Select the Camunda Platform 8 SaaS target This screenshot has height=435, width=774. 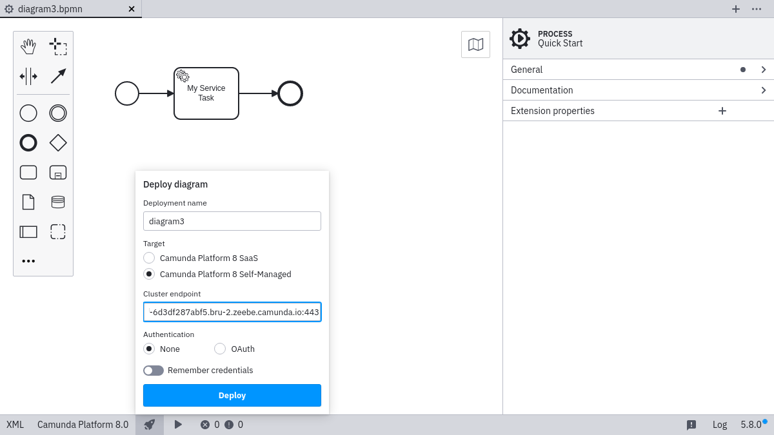(x=149, y=258)
